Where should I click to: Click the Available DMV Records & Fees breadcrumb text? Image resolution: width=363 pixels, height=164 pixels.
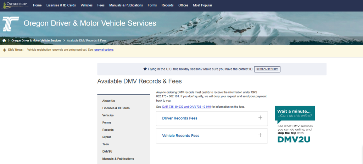pos(86,40)
